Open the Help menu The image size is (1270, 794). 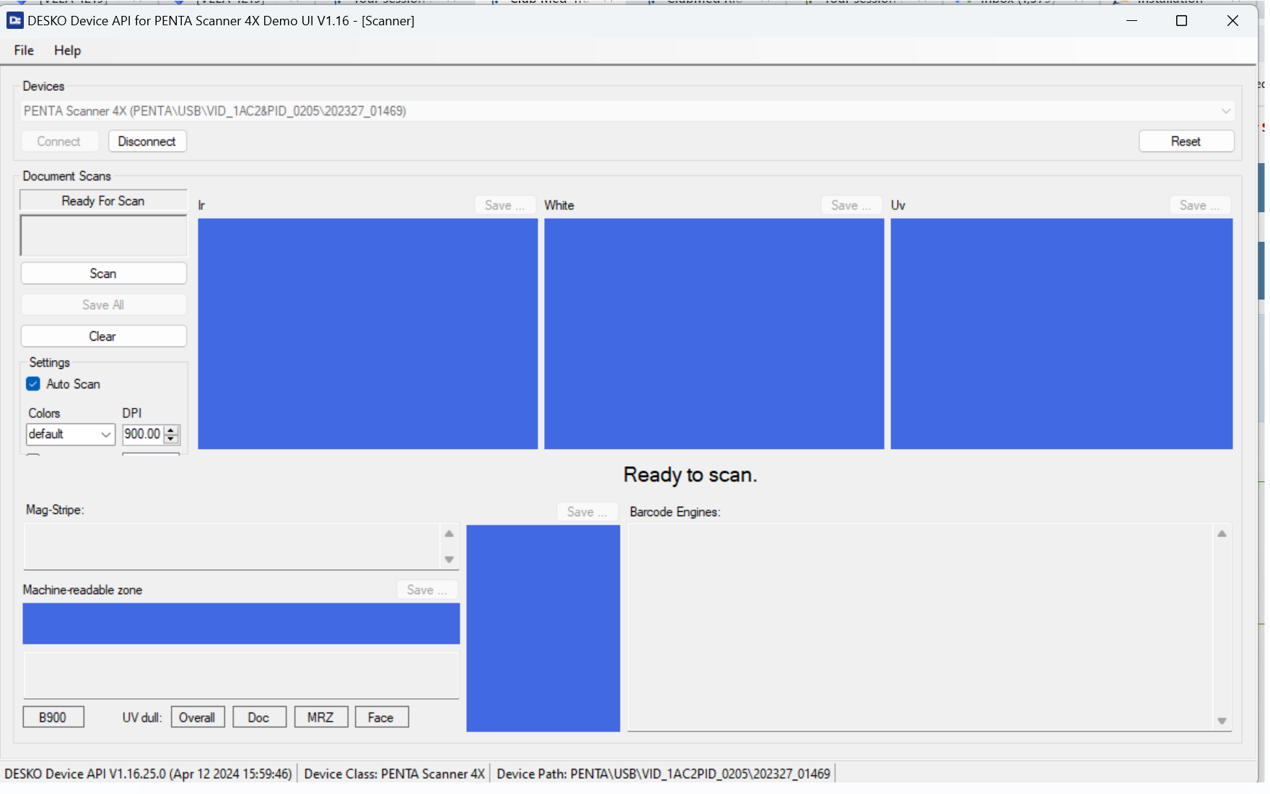coord(67,51)
